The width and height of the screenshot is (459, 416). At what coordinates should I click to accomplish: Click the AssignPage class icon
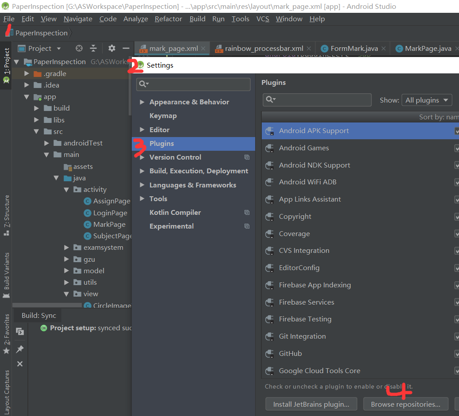coord(87,201)
